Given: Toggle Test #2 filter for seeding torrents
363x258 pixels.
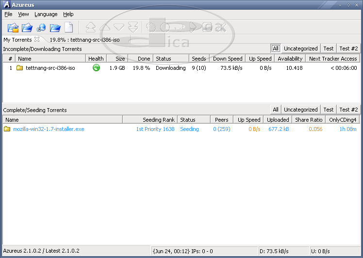Looking at the screenshot, I should point(348,110).
